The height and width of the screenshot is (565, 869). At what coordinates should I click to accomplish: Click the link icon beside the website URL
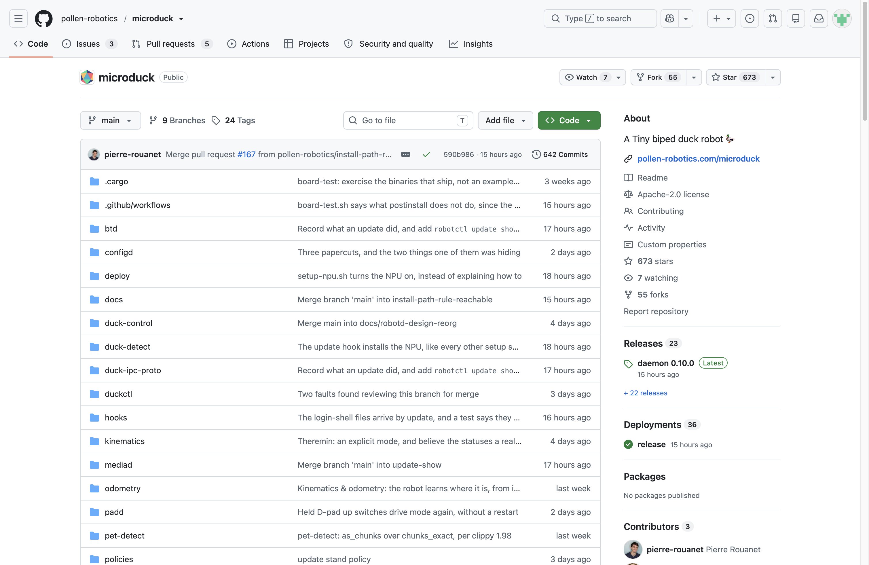[x=628, y=159]
